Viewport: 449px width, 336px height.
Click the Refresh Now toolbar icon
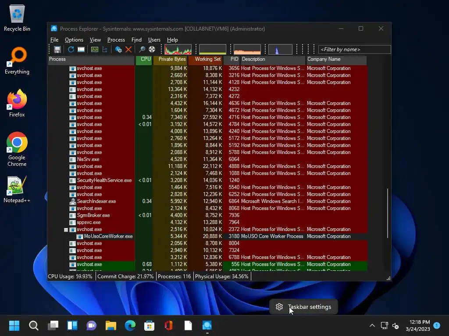pyautogui.click(x=71, y=49)
